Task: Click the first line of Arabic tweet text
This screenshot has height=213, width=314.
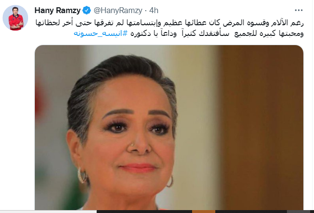Action: tap(169, 23)
